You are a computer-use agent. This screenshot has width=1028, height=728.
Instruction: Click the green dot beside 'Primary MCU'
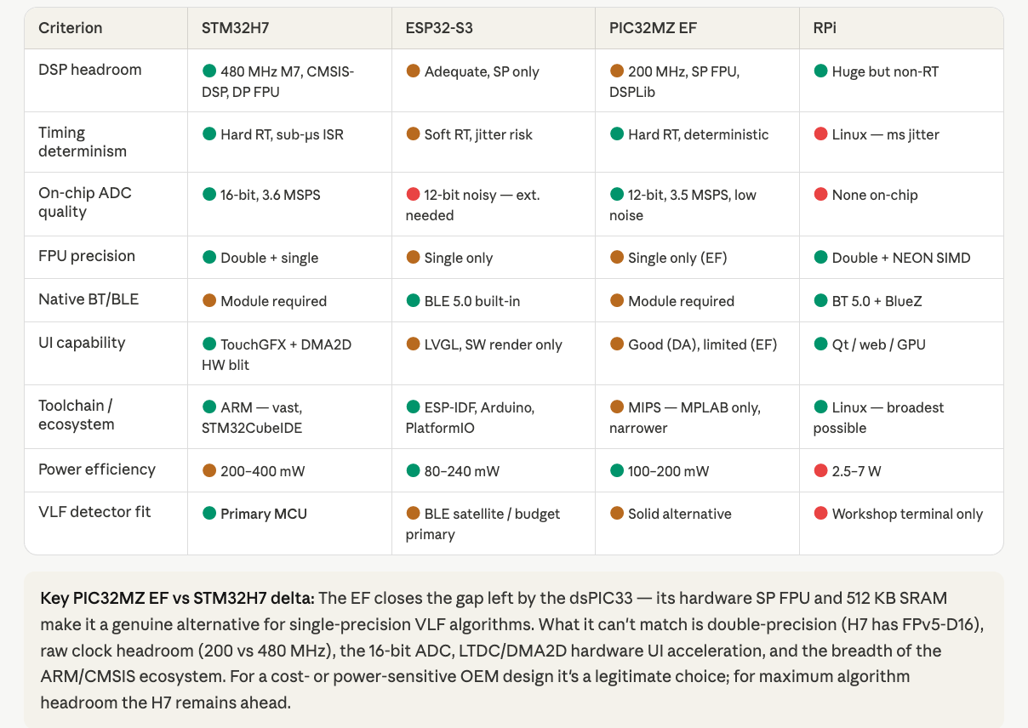208,513
